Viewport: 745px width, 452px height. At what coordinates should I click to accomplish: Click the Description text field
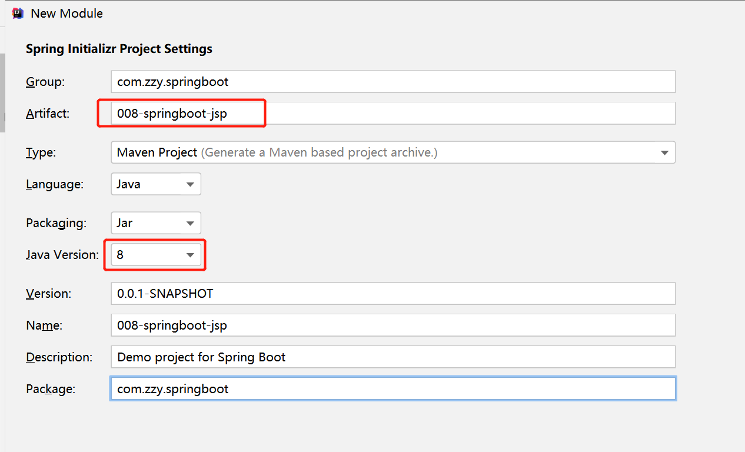393,357
